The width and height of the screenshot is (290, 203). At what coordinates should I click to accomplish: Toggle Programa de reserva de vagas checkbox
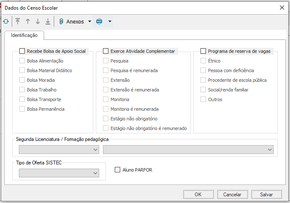(203, 51)
